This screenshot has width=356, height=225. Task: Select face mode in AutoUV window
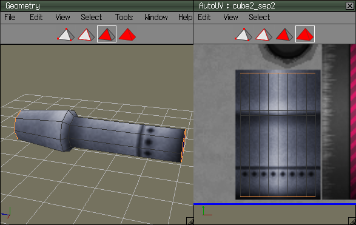tap(284, 35)
